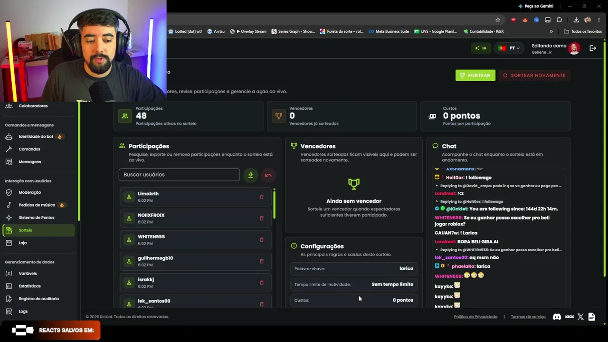Click the Participações count card icon
This screenshot has width=608, height=342.
tap(125, 116)
